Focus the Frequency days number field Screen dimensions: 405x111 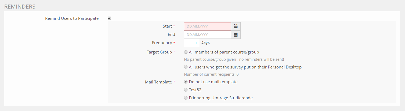(191, 43)
